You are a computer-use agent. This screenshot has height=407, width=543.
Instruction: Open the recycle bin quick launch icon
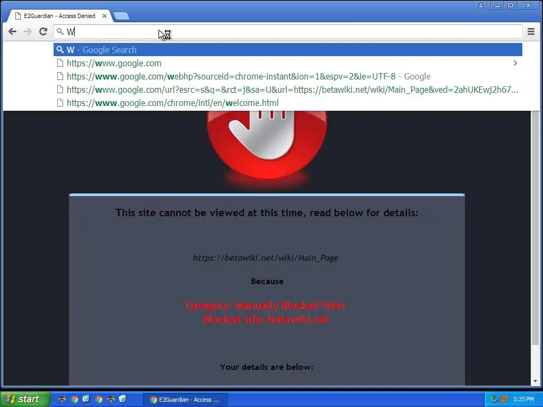pyautogui.click(x=122, y=399)
